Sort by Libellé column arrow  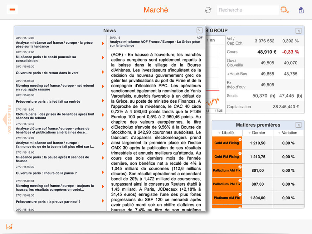coord(219,133)
